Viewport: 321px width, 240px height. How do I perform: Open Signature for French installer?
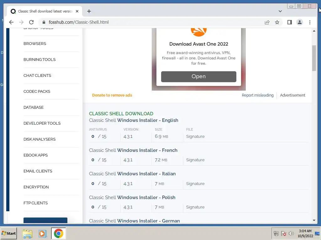[195, 160]
